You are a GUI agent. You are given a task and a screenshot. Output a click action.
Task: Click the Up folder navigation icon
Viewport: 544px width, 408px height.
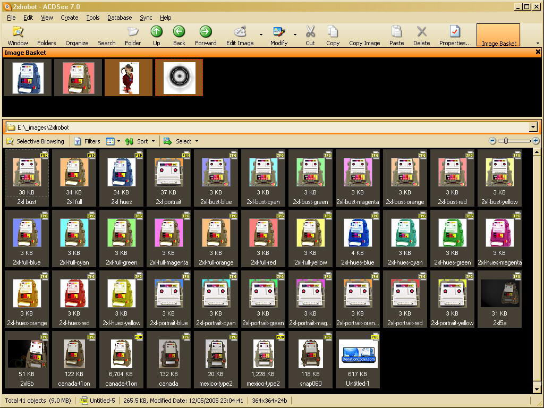pyautogui.click(x=156, y=32)
